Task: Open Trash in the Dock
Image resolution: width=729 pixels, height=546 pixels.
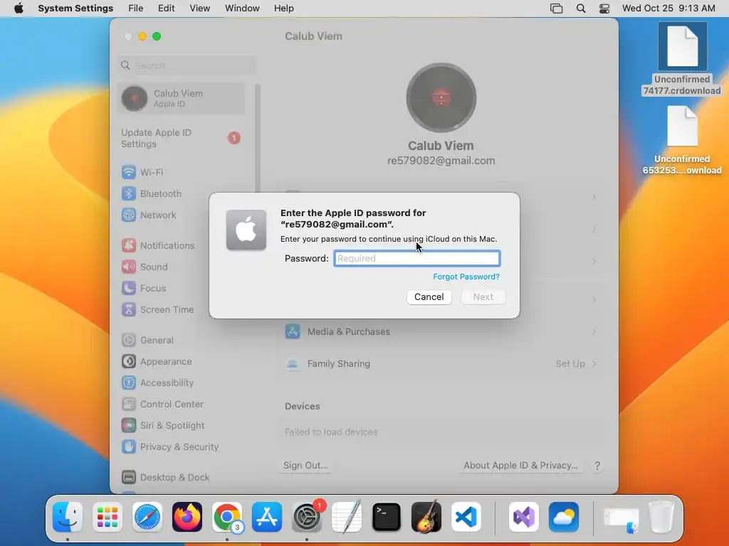Action: pos(661,517)
